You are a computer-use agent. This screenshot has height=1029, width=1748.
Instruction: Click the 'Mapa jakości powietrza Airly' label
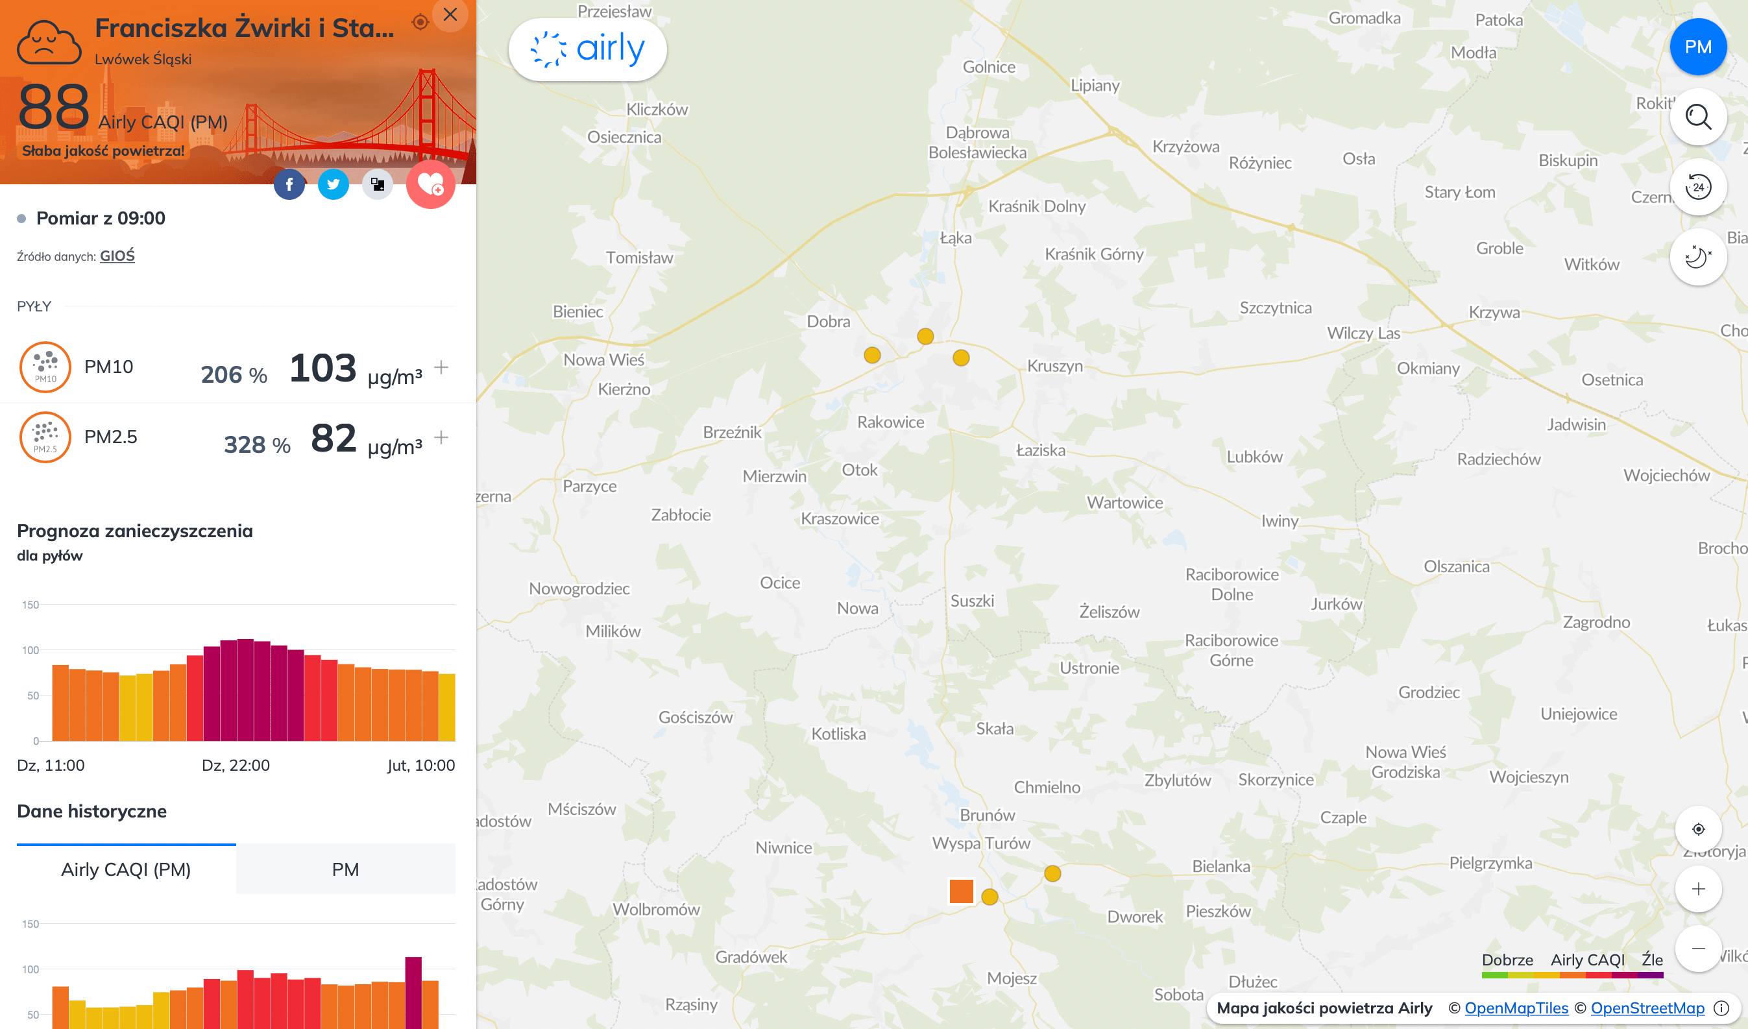click(x=1324, y=1008)
